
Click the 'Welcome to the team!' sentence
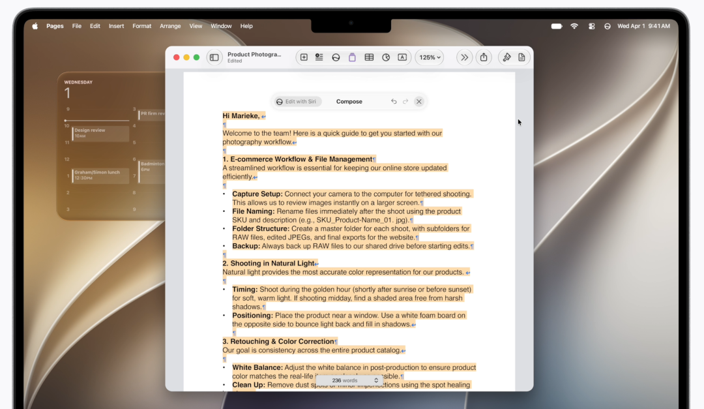[x=257, y=133]
